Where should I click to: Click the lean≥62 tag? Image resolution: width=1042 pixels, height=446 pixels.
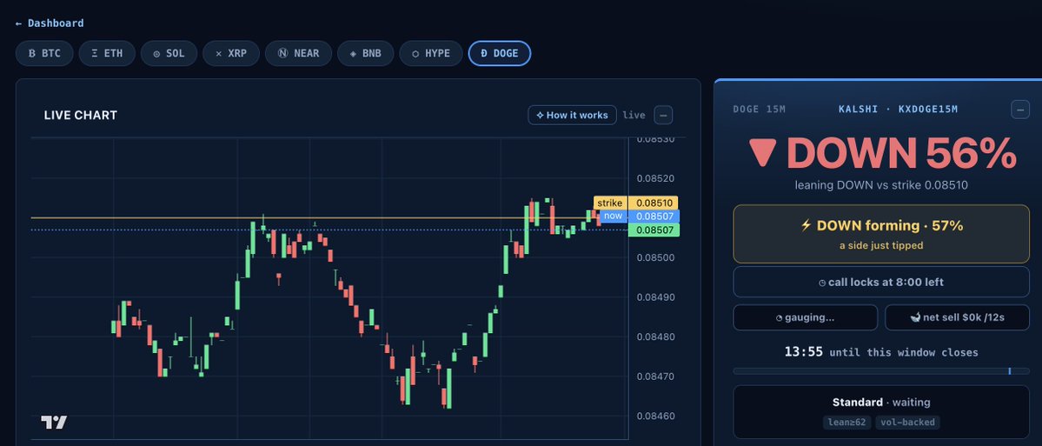(x=846, y=422)
